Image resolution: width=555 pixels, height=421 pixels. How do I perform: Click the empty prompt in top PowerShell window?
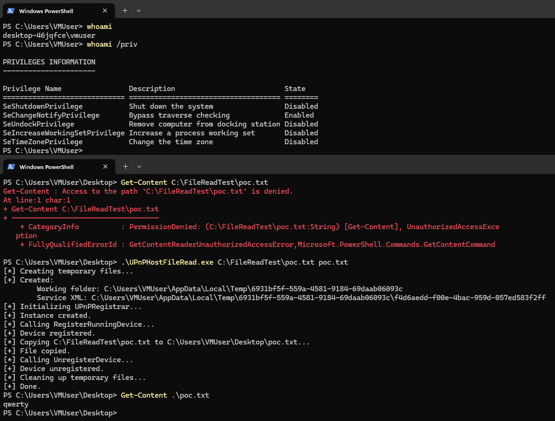pos(43,151)
